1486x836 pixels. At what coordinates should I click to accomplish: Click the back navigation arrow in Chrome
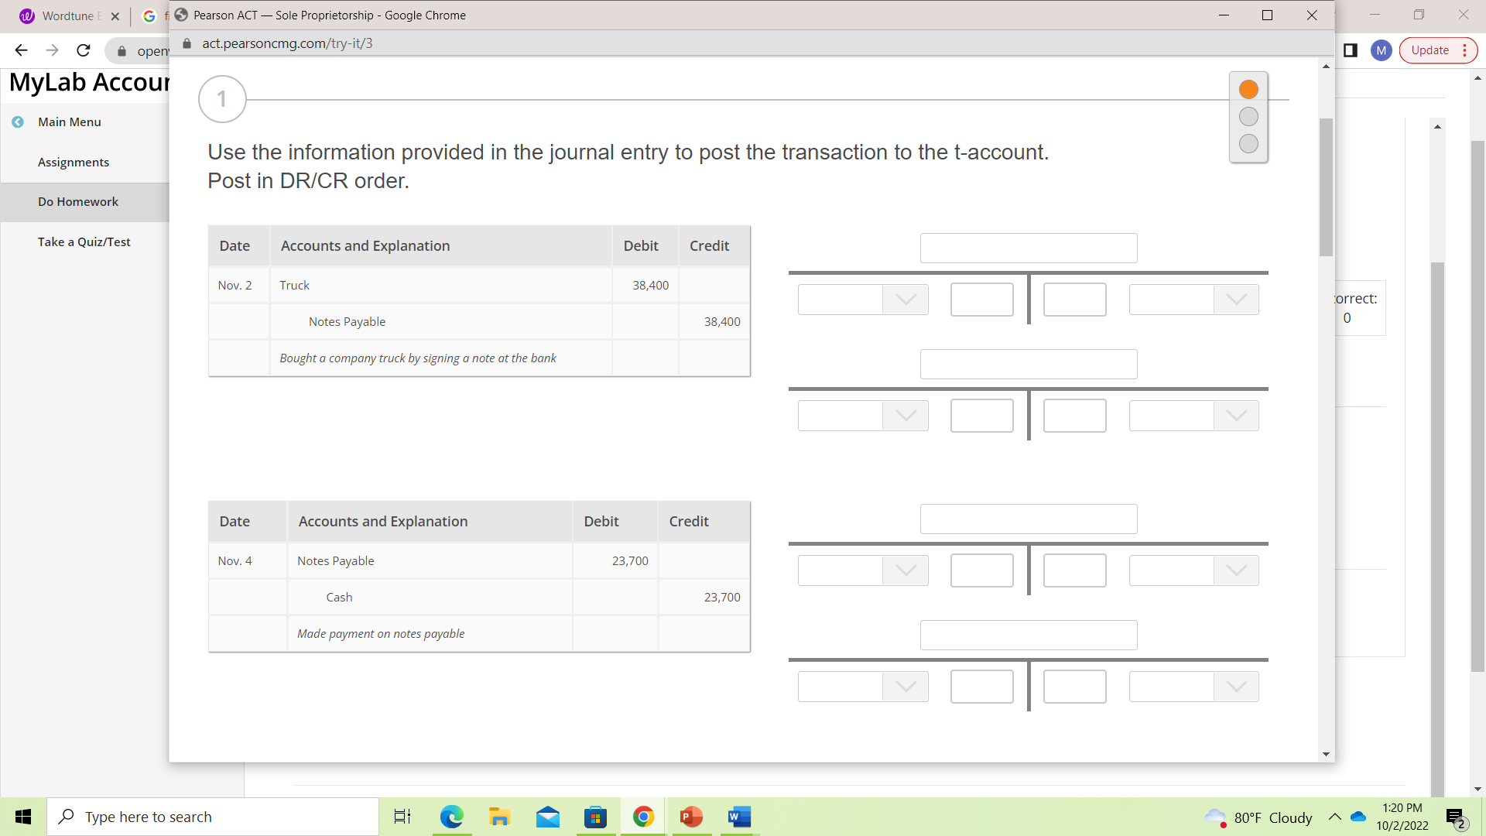click(20, 50)
